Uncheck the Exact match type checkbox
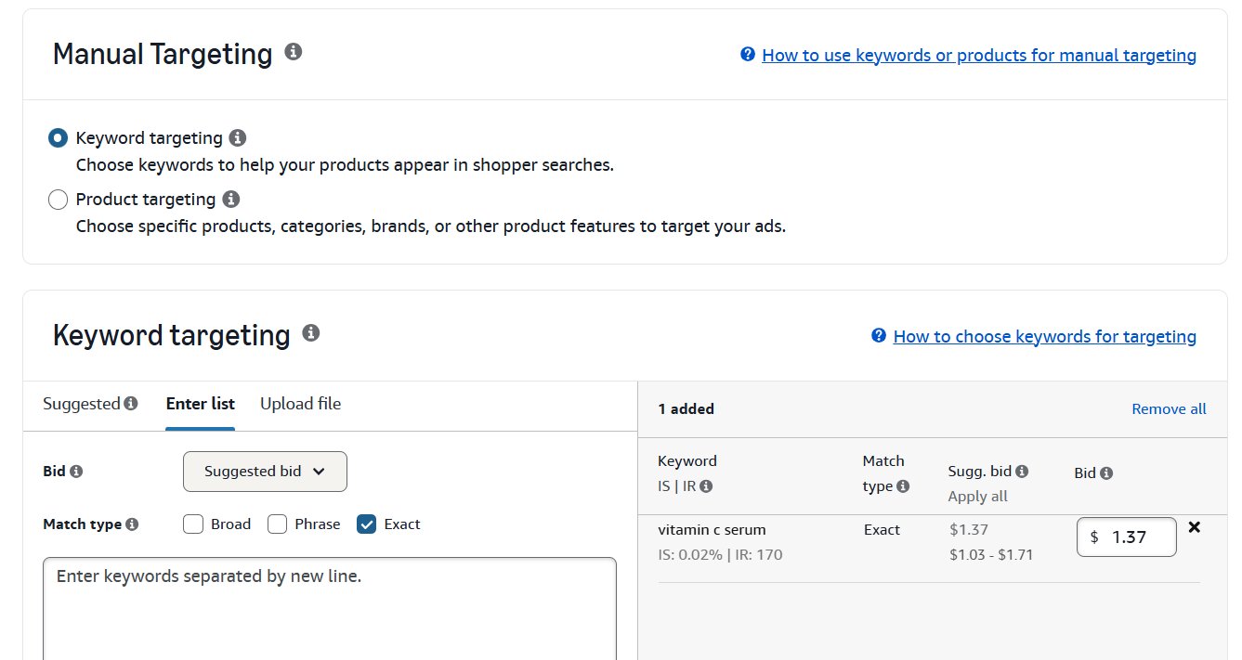Viewport: 1242px width, 660px height. tap(365, 524)
